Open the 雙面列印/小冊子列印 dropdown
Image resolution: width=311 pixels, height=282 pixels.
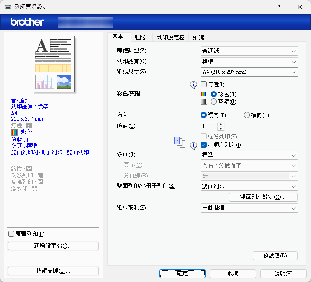pyautogui.click(x=249, y=186)
